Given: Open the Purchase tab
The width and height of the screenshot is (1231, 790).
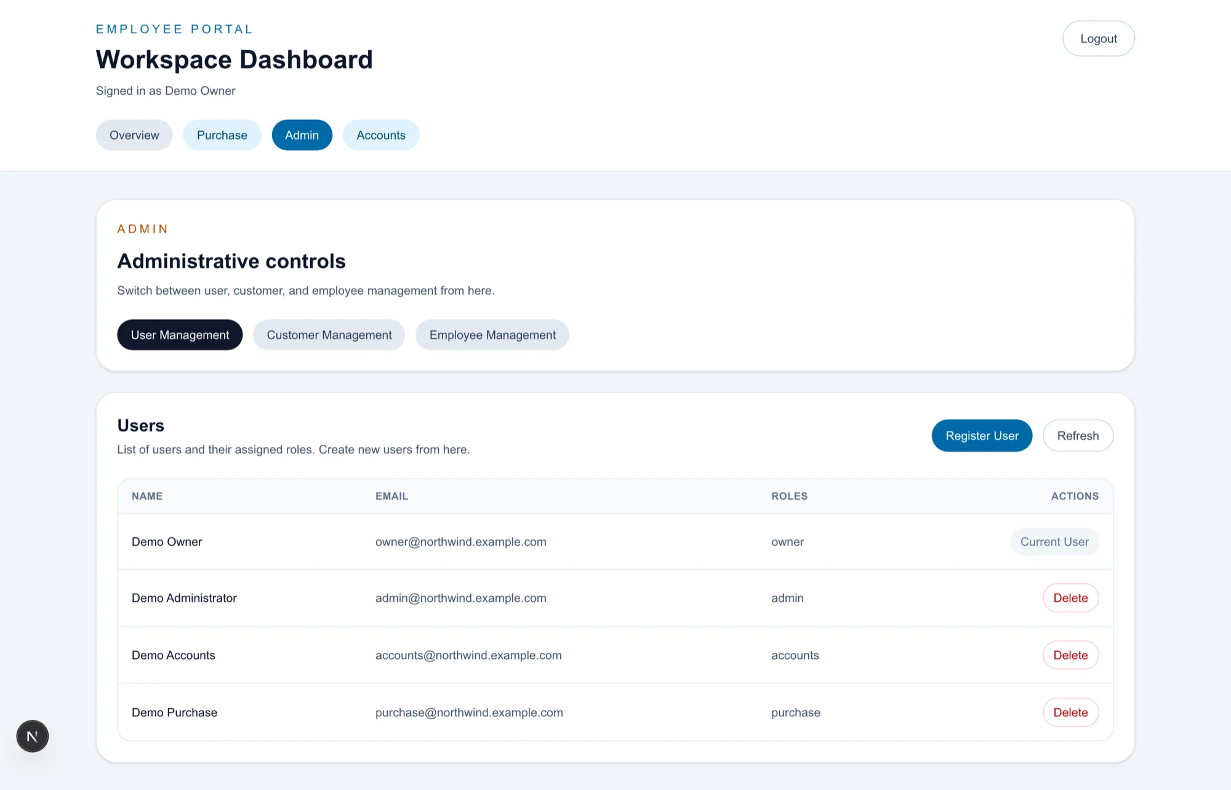Looking at the screenshot, I should point(222,135).
